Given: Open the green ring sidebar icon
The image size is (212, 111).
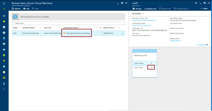Looking at the screenshot, I should click(x=4, y=78).
